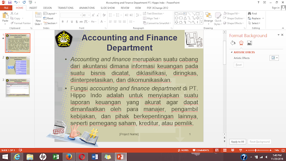Center the paragraph text
286x161 pixels.
point(115,22)
